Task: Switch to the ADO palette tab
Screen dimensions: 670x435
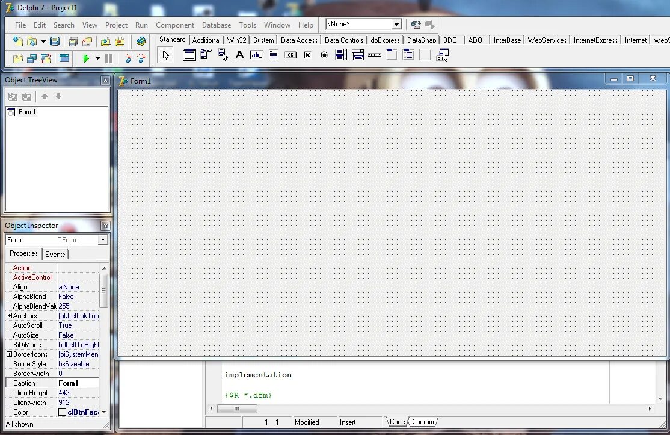Action: [475, 40]
